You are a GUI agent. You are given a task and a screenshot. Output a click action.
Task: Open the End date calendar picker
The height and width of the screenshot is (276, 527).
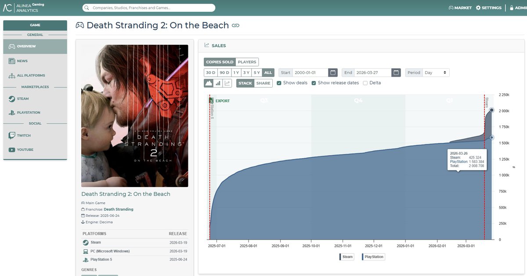396,73
